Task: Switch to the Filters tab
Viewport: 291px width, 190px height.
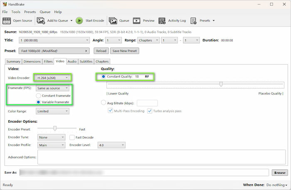Action: click(x=48, y=62)
